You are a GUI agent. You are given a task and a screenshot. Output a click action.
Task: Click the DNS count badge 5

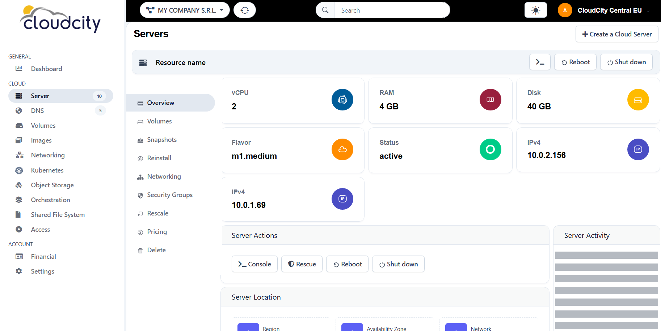tap(100, 110)
